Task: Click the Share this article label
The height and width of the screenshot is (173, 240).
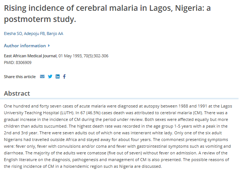Action: coord(20,77)
